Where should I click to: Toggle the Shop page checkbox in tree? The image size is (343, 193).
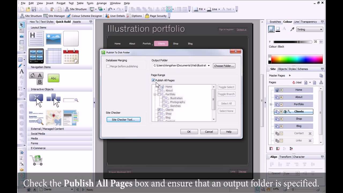point(159,114)
